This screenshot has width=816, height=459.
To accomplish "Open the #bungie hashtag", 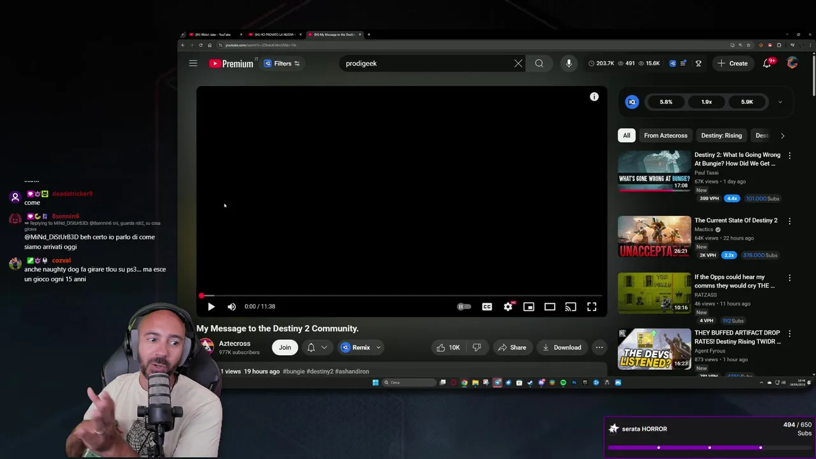I will (293, 371).
